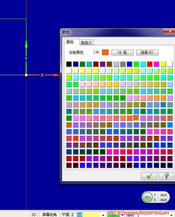Click the 选择(S) button
Viewport: 175px width, 217px height.
(x=147, y=53)
